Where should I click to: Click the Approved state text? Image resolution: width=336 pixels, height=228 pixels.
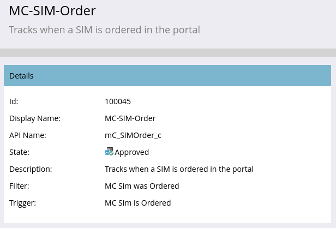[131, 152]
